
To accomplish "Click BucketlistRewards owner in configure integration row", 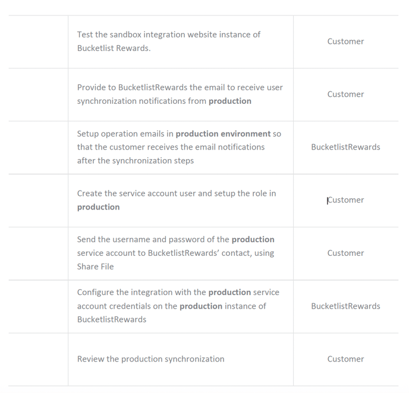I will [345, 306].
